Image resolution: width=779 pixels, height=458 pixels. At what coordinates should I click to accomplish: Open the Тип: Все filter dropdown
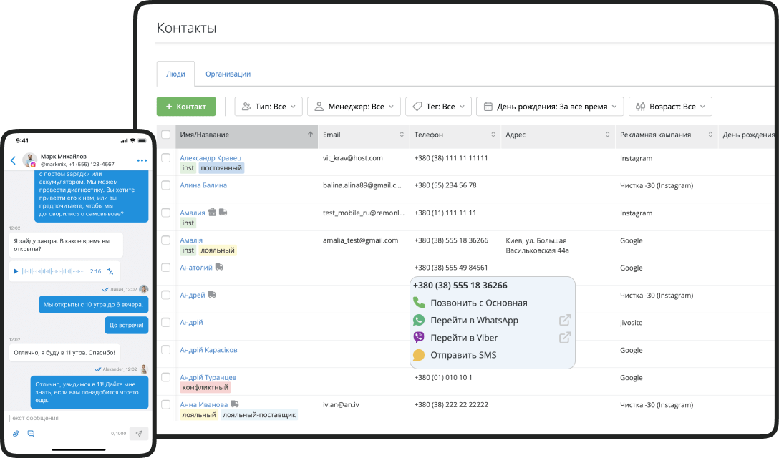pyautogui.click(x=268, y=106)
